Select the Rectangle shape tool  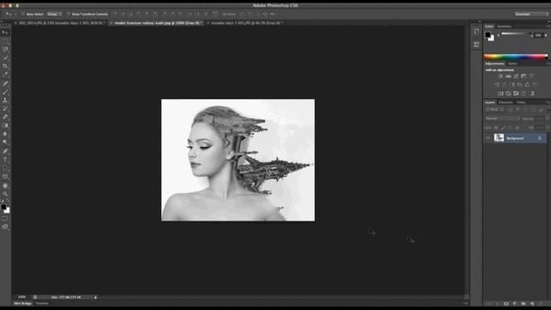tap(5, 177)
